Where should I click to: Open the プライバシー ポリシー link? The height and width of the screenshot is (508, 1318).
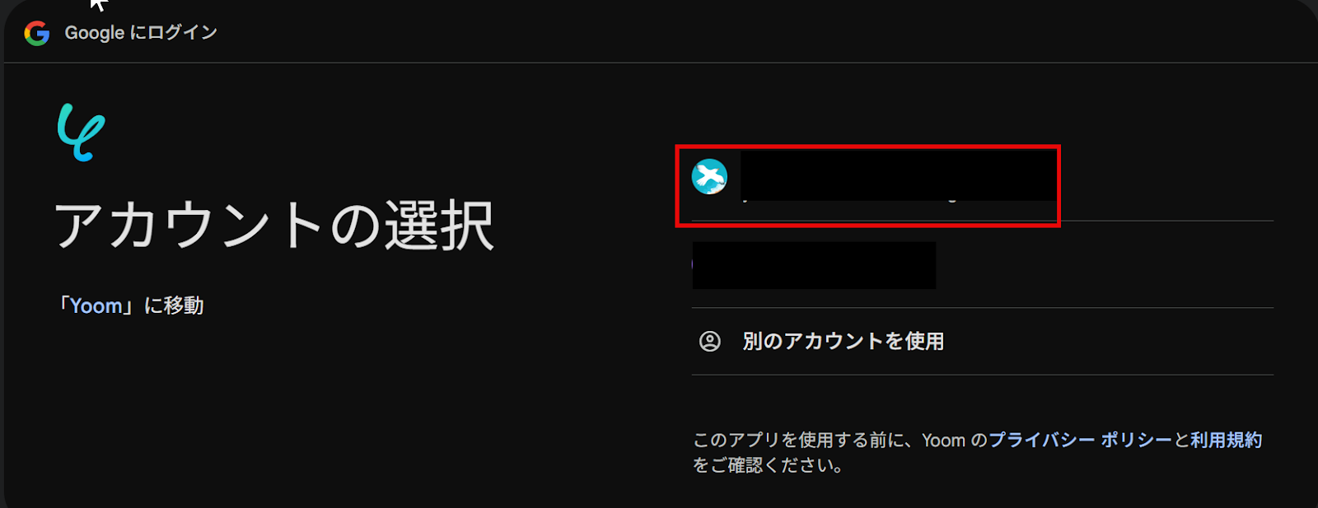[x=1080, y=440]
